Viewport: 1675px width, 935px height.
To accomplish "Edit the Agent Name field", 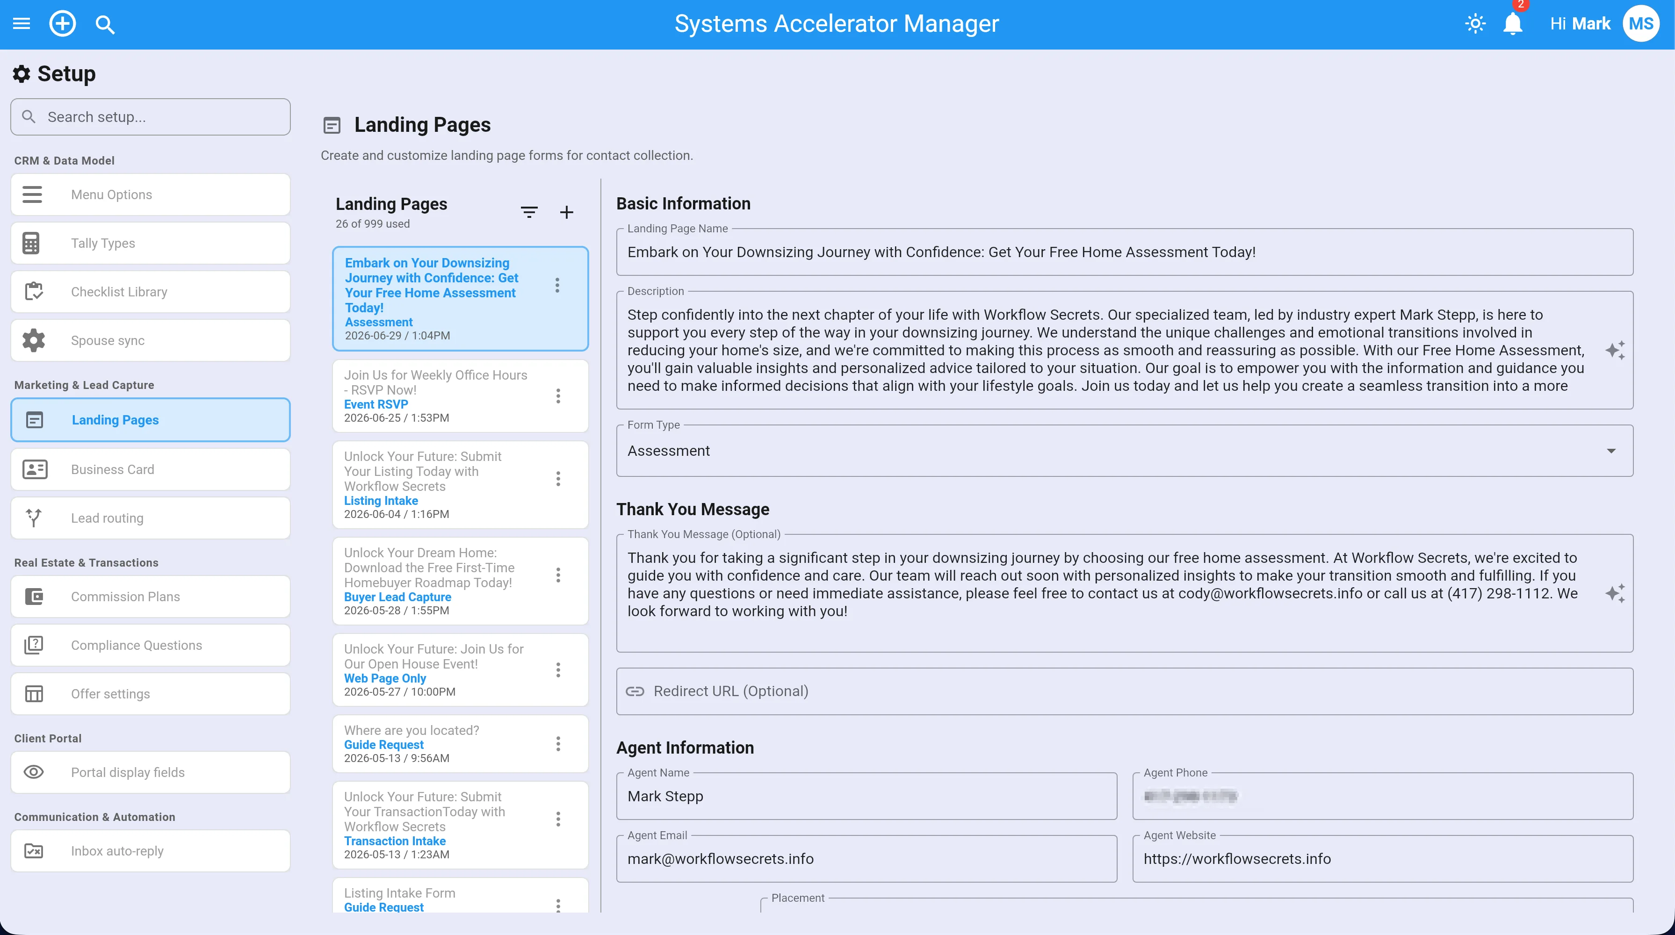I will [866, 796].
